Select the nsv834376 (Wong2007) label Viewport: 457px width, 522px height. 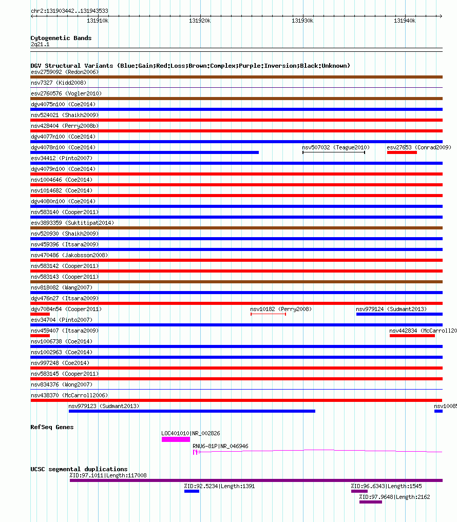(62, 384)
